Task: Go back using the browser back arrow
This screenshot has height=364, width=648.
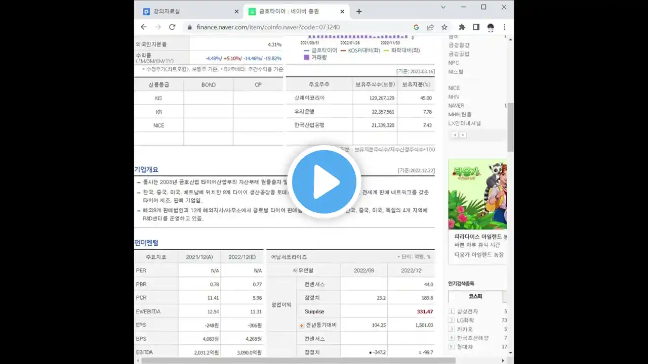Action: click(144, 27)
